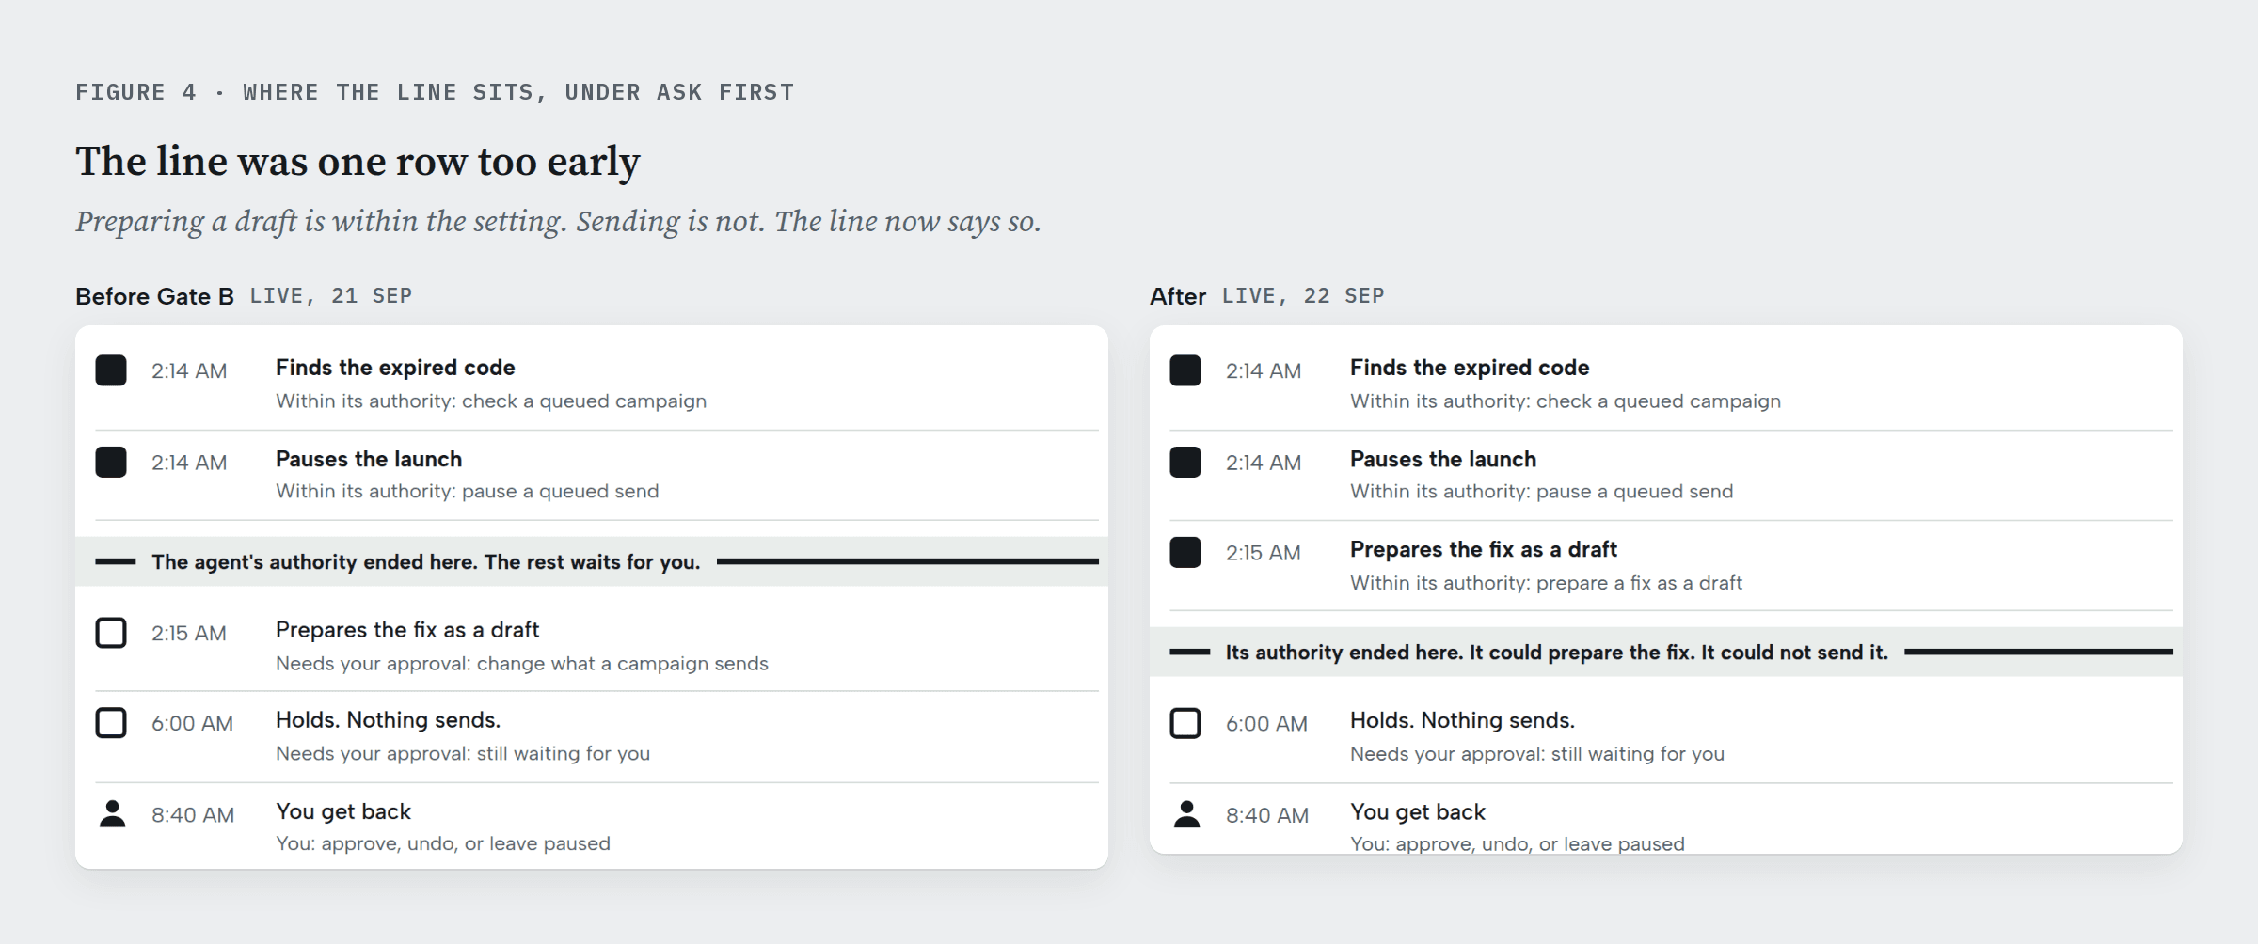The image size is (2258, 944).
Task: Click 'FIGURE 4 · WHERE THE LINE SITS' caption
Action: coord(435,92)
